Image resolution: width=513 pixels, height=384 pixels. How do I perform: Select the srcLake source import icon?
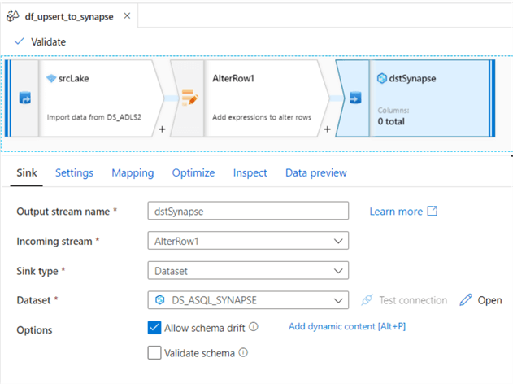(x=25, y=98)
